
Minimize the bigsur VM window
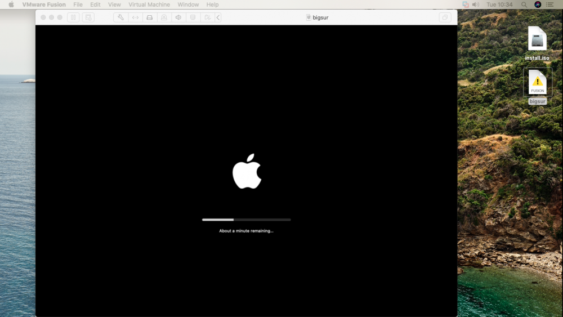tap(51, 17)
